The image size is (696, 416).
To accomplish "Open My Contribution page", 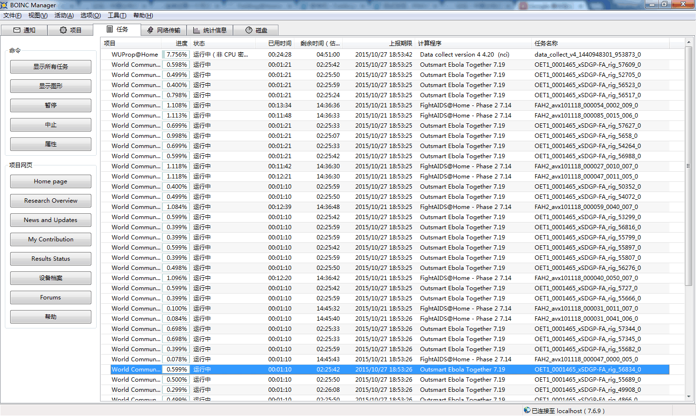I will coord(51,239).
